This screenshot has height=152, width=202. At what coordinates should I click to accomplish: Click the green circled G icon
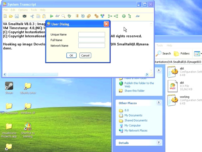124,16
